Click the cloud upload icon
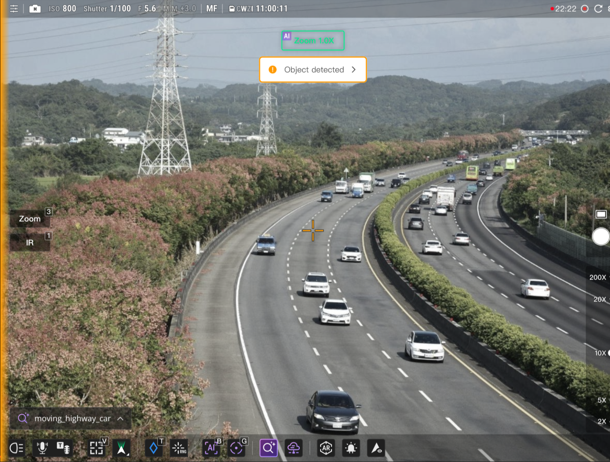The height and width of the screenshot is (462, 610). [x=293, y=448]
